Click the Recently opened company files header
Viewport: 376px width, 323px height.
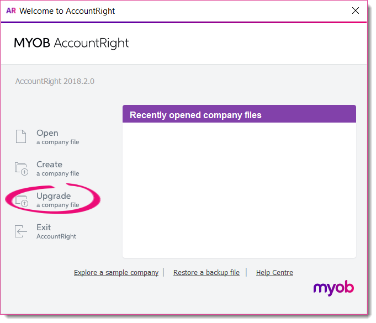[x=239, y=114]
